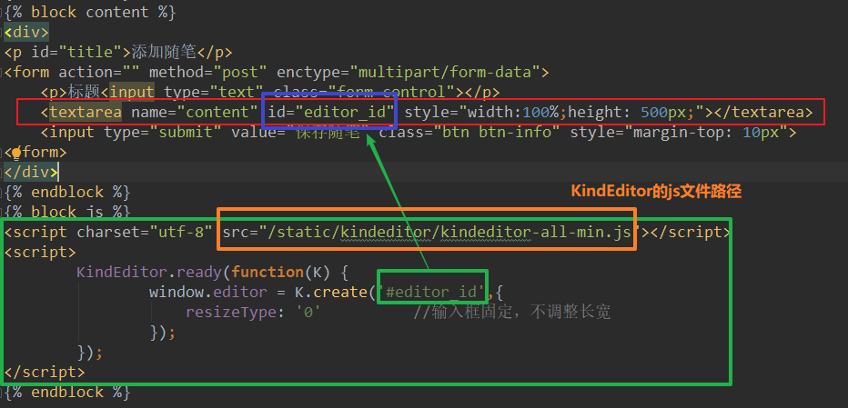Click the last '{% endblock %}' line
Screen dimensions: 848x408
coord(67,392)
